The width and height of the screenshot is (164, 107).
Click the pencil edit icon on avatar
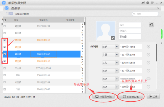click(x=113, y=38)
